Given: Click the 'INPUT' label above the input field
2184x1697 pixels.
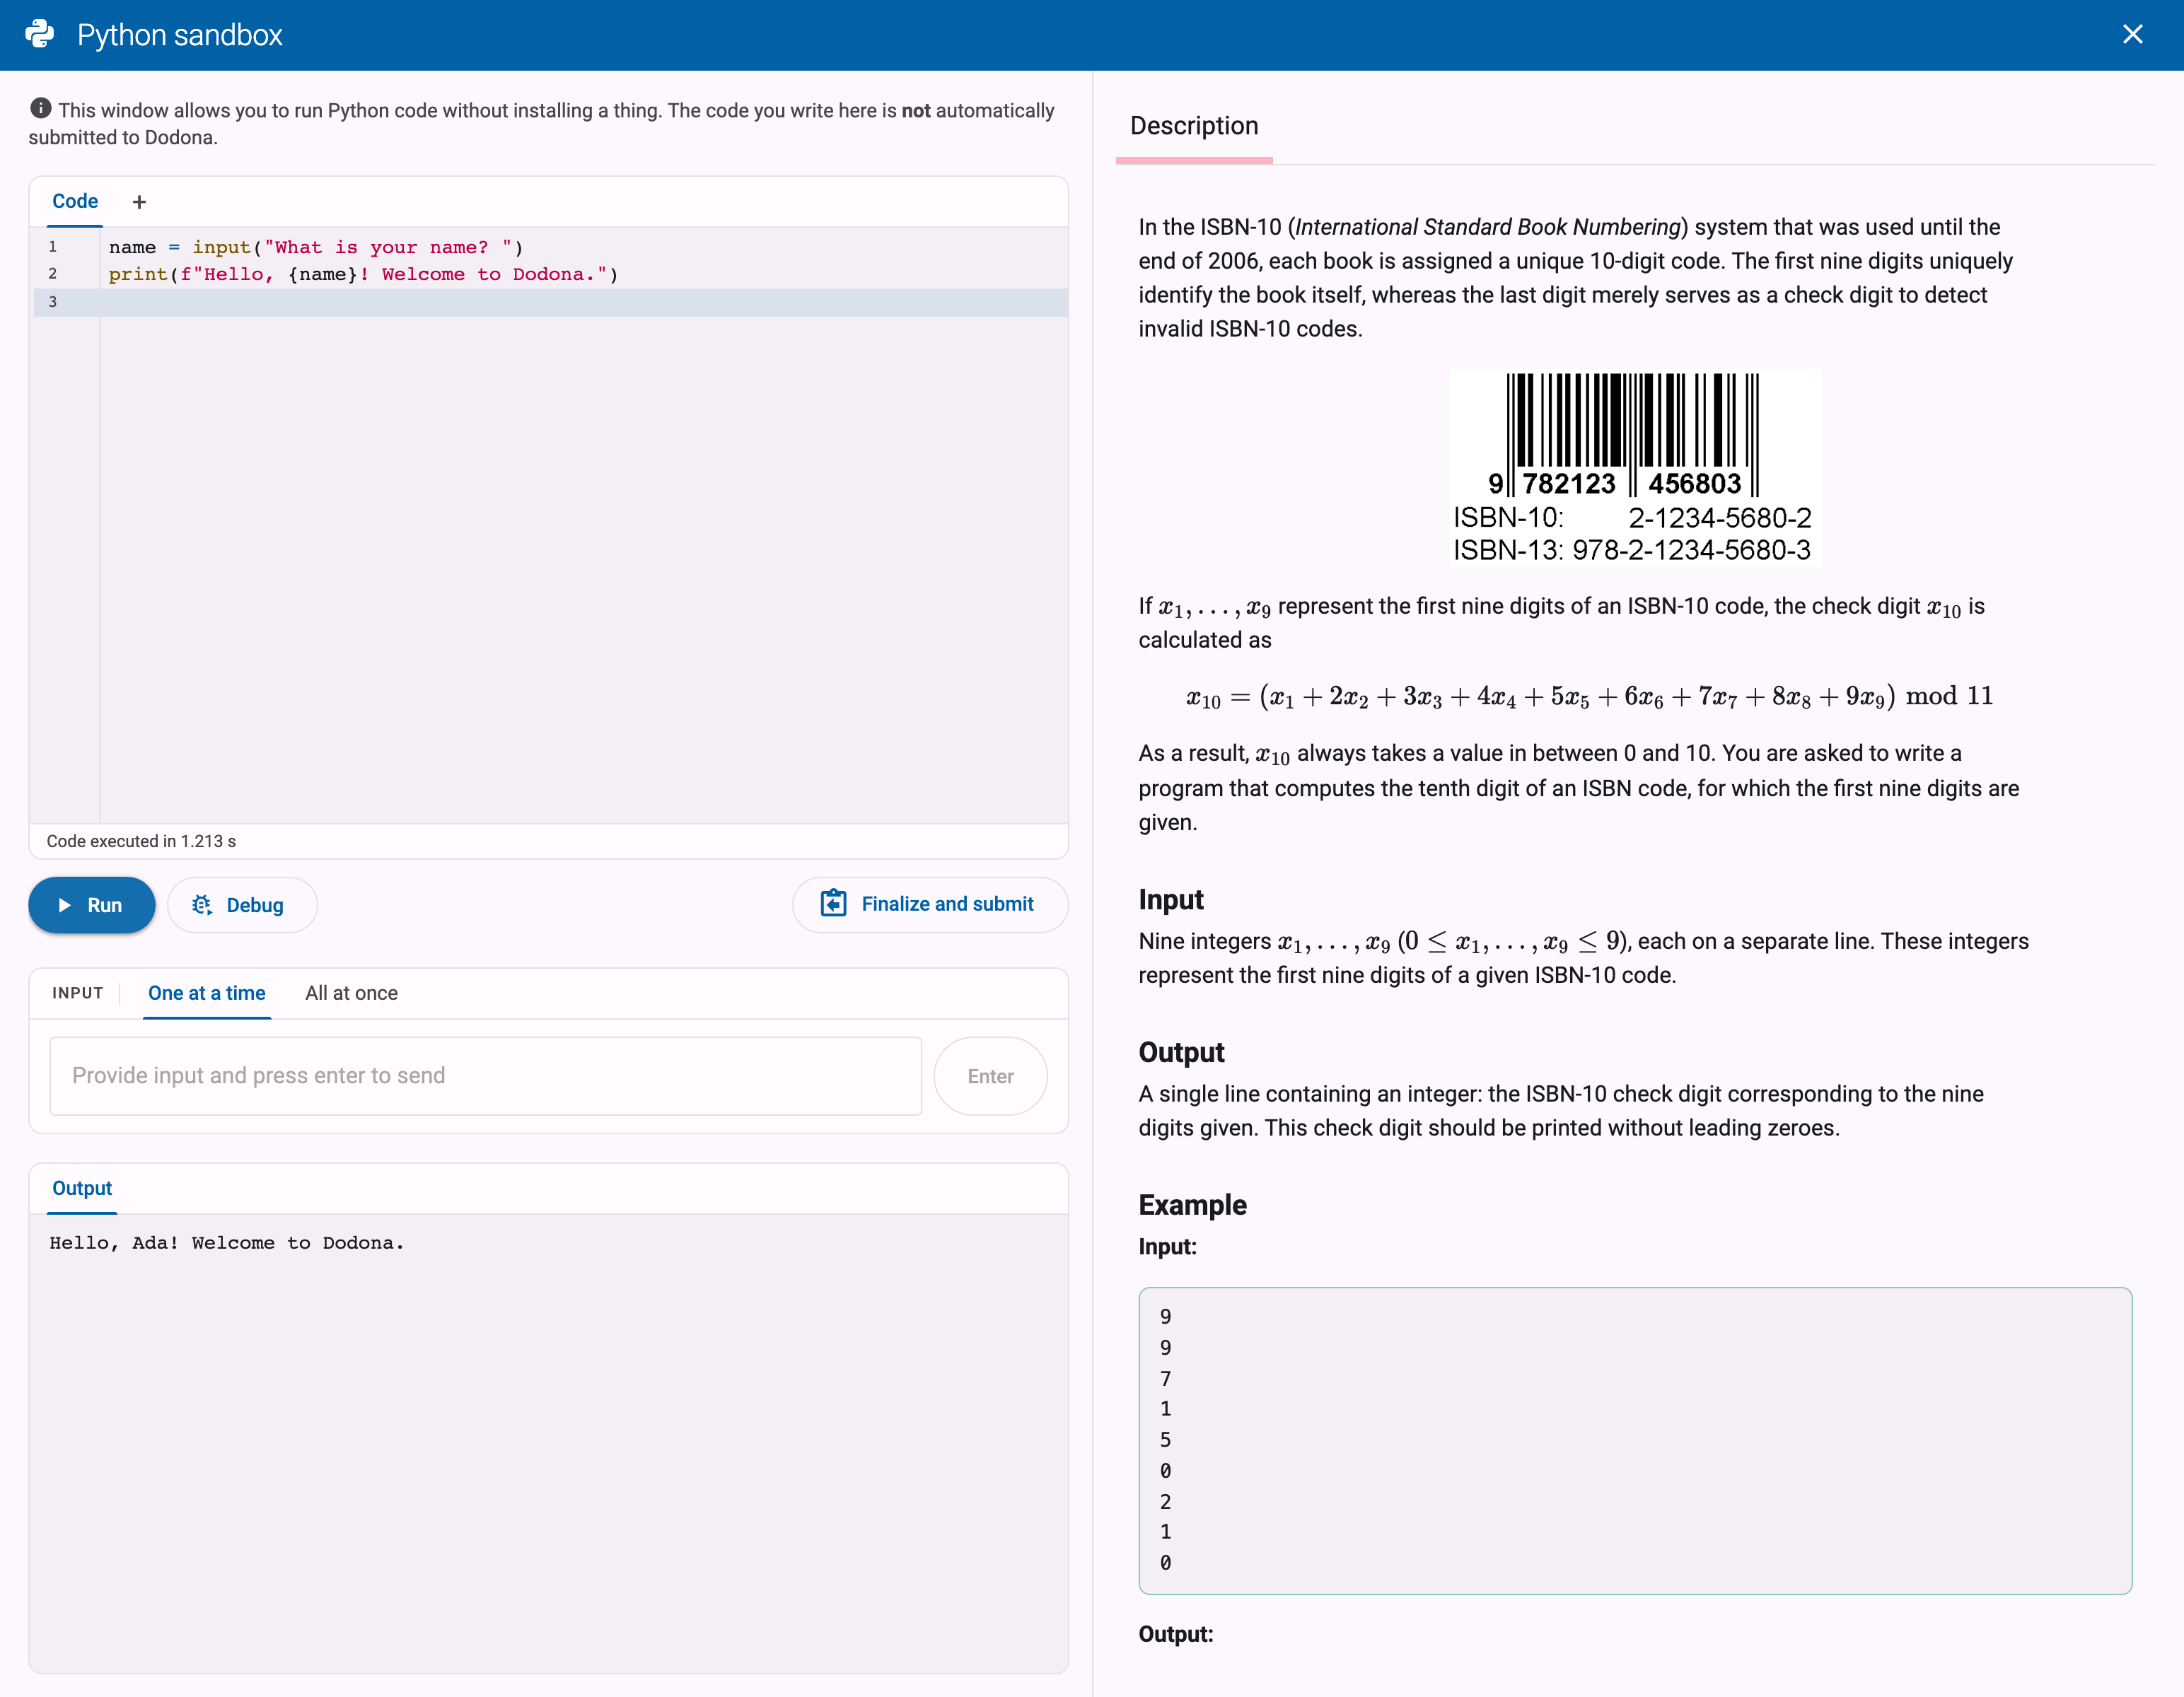Looking at the screenshot, I should coord(78,993).
